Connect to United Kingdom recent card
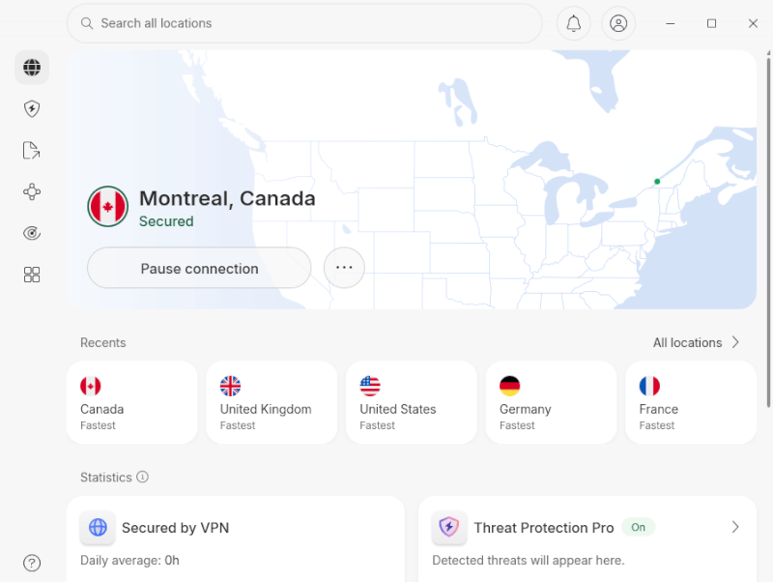Screen dimensions: 773x582 [272, 402]
